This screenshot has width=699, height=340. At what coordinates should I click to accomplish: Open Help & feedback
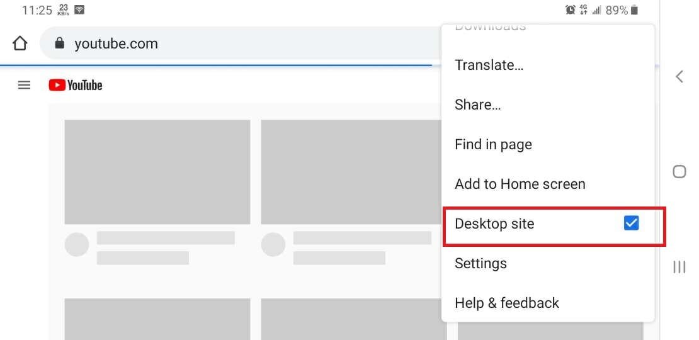click(506, 303)
